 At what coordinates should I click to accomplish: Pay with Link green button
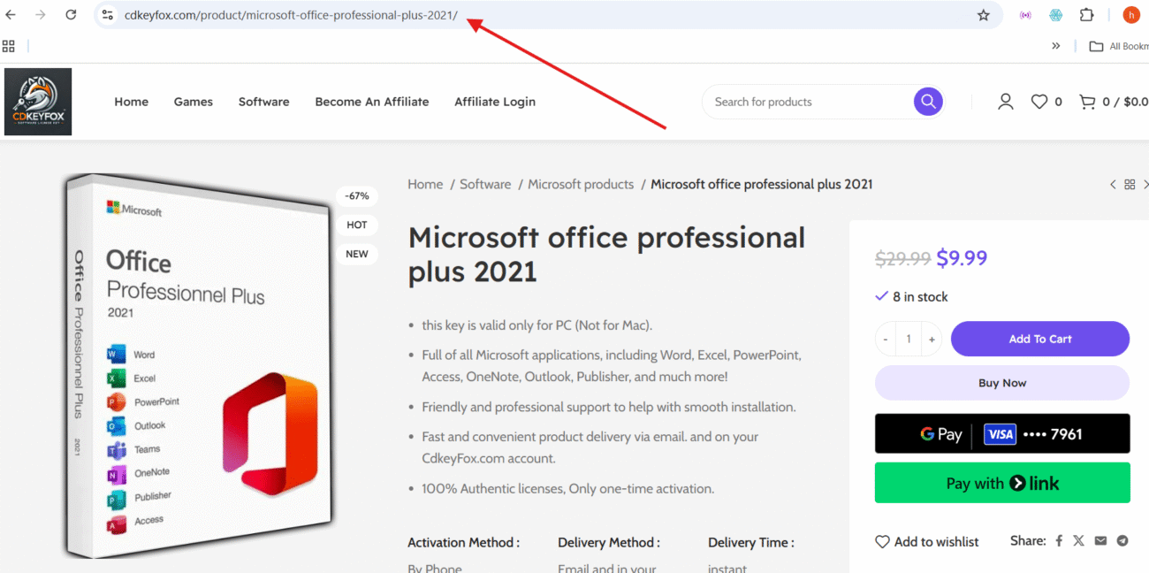[1001, 483]
